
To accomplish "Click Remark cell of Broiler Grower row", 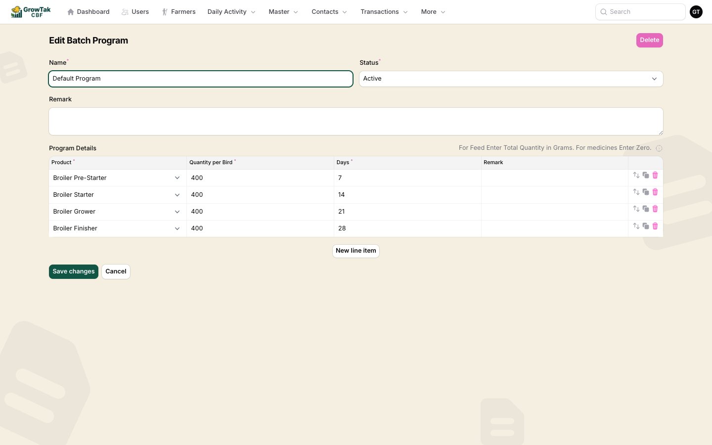I will tap(555, 212).
